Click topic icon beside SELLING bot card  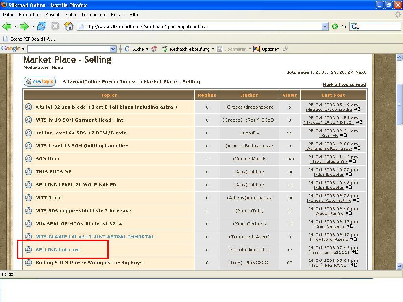pyautogui.click(x=28, y=250)
